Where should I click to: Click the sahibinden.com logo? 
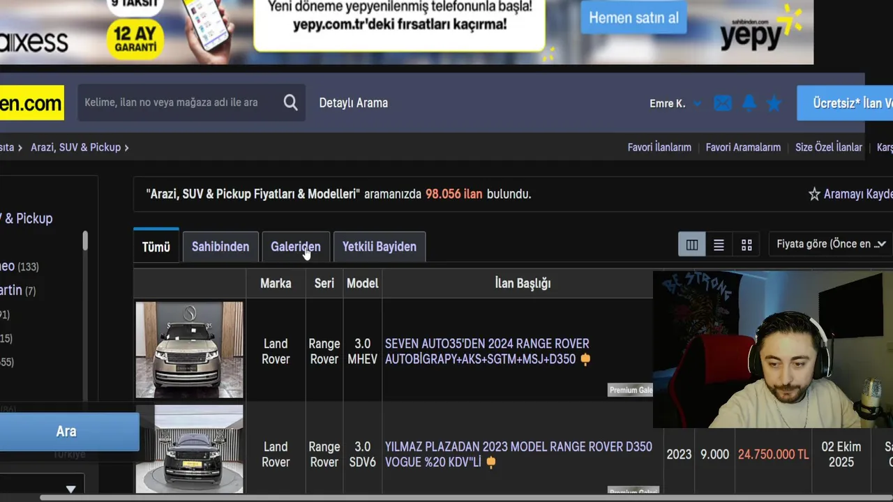click(31, 102)
